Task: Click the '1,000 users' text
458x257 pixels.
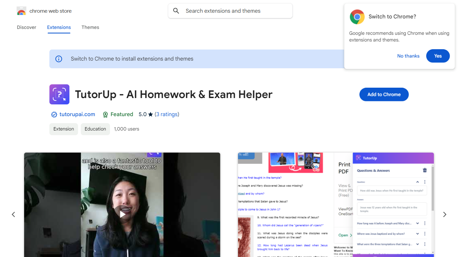Action: coord(127,129)
